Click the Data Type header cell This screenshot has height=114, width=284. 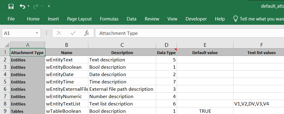(x=167, y=53)
